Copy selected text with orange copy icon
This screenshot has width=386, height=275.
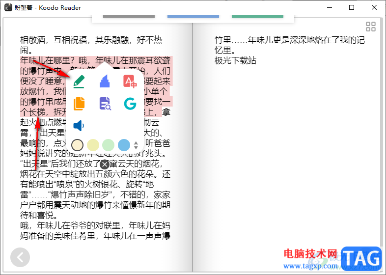79,104
